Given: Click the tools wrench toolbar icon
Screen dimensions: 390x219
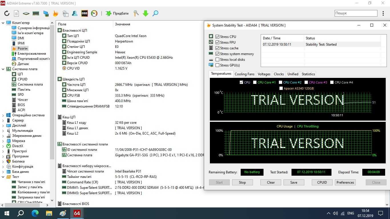Looking at the screenshot, I should click(x=136, y=13).
